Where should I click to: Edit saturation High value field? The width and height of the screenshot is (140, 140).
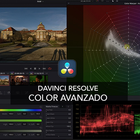coord(11,124)
